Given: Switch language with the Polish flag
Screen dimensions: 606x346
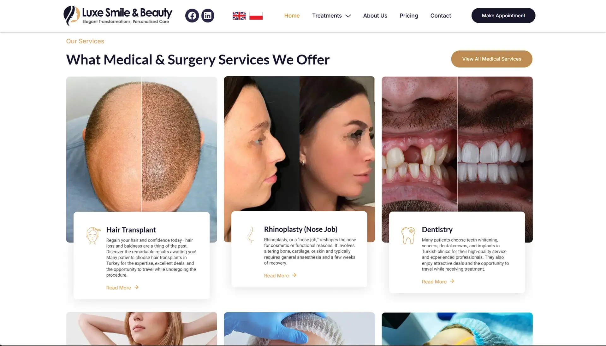Looking at the screenshot, I should coord(256,16).
